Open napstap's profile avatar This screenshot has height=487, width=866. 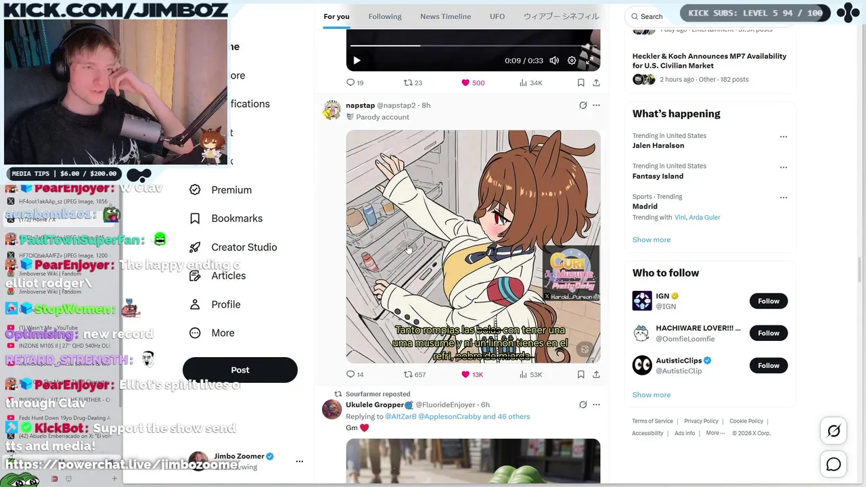pos(332,110)
